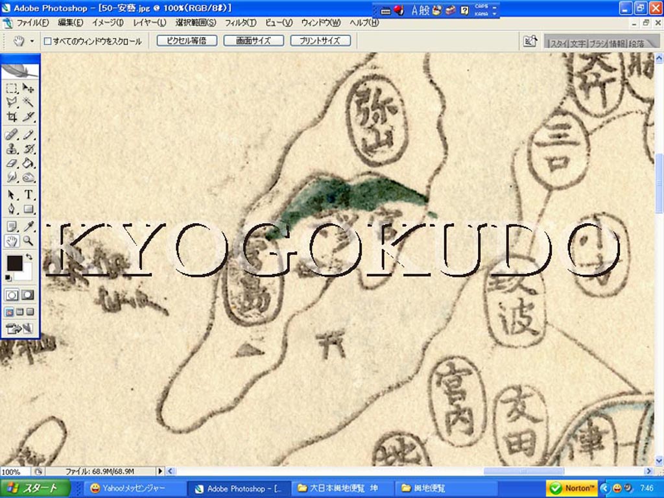The width and height of the screenshot is (664, 498).
Task: Set Full Screen Mode without menu bar
Action: pos(30,312)
